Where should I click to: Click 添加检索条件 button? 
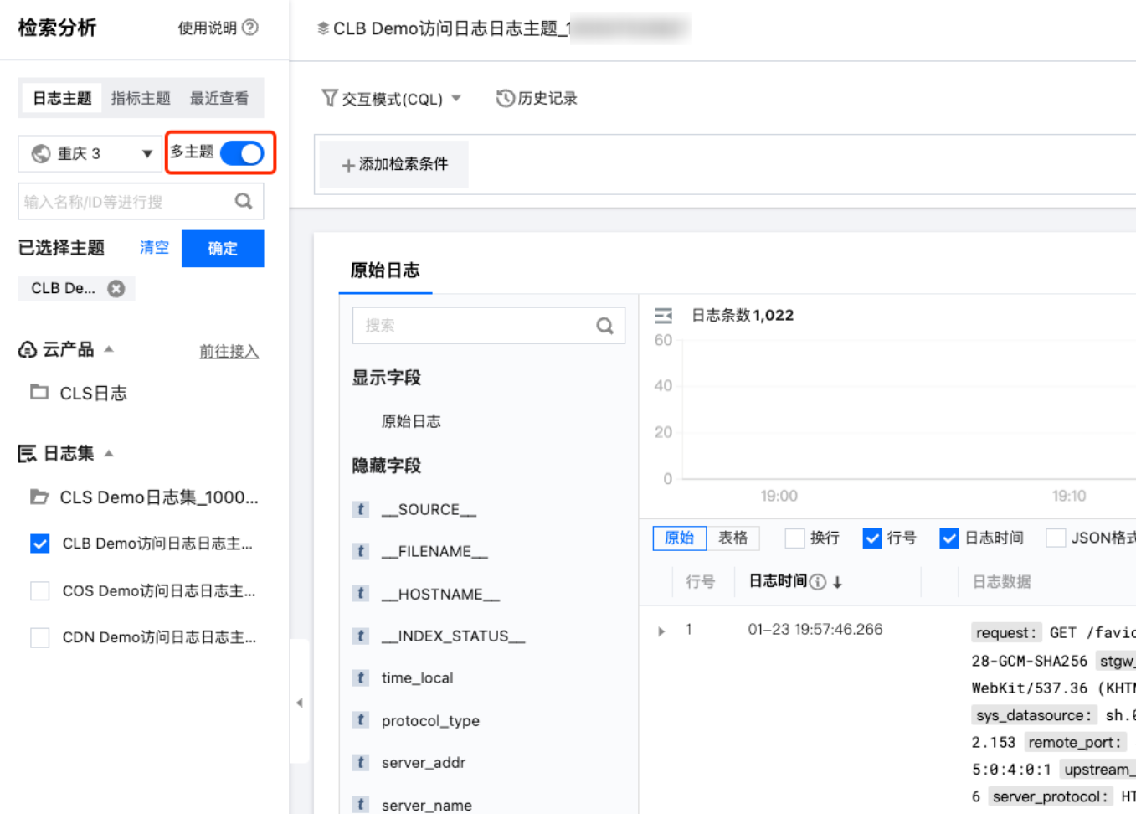393,164
